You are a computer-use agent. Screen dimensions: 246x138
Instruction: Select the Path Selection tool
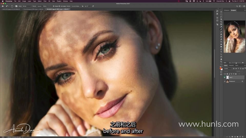coord(221,54)
